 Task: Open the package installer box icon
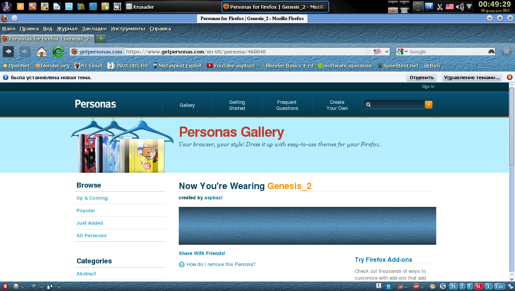pyautogui.click(x=105, y=6)
